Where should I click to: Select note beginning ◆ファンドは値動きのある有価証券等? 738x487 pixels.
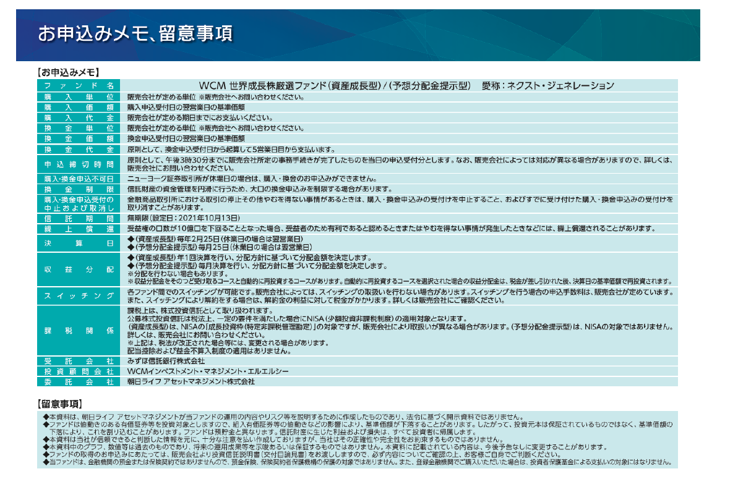(x=358, y=428)
